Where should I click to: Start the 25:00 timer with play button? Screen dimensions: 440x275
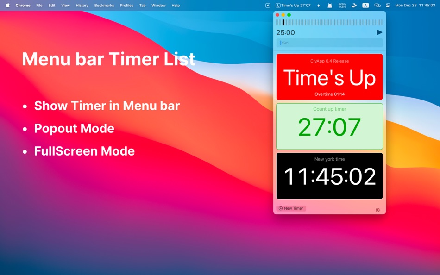pos(379,32)
